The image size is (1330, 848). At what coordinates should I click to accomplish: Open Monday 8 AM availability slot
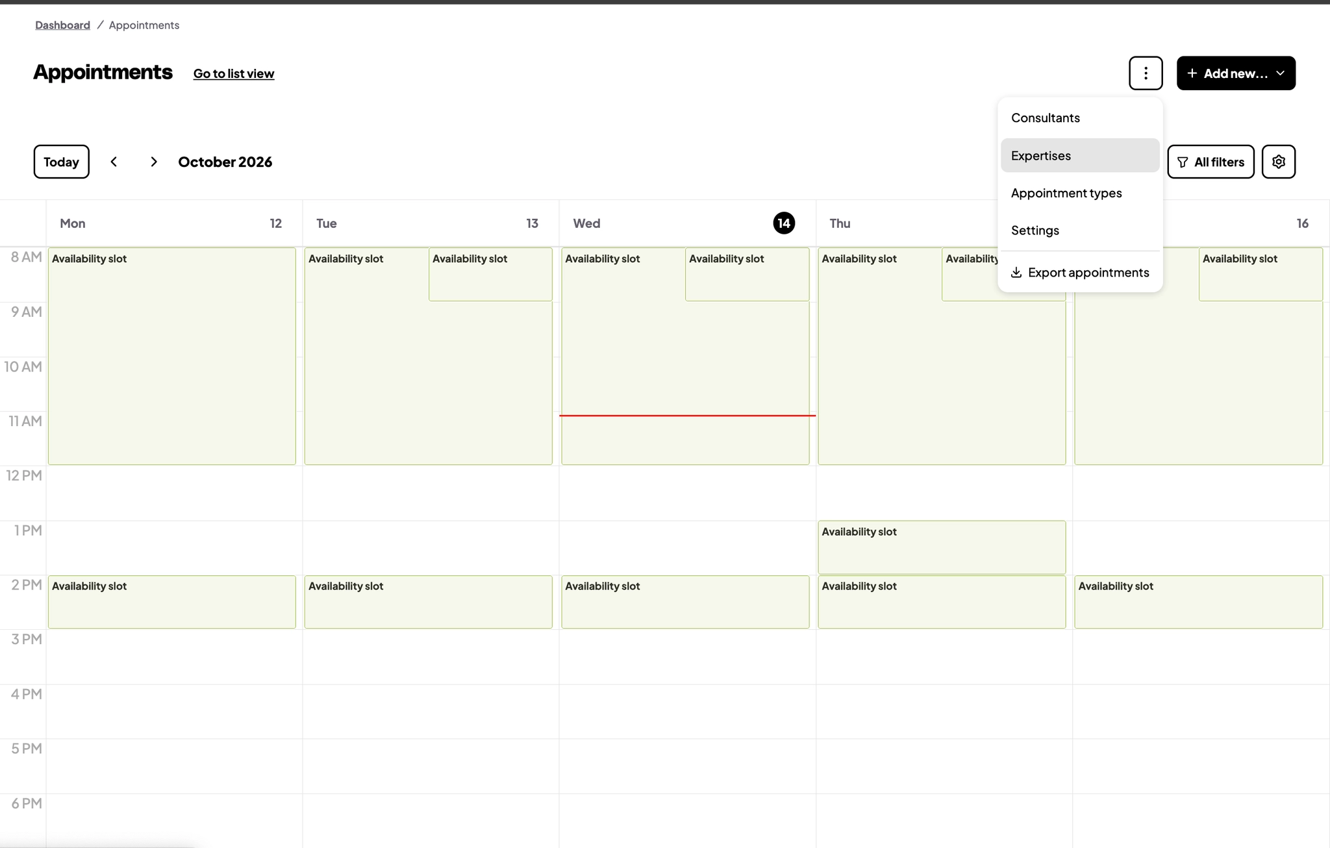coord(172,356)
